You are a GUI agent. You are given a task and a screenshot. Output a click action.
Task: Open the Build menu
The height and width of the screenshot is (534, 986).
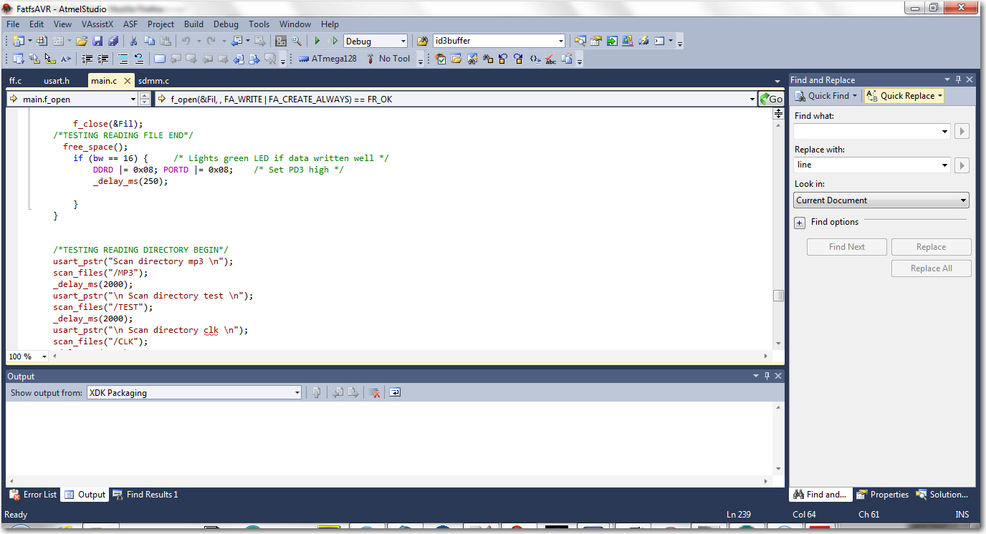point(193,24)
